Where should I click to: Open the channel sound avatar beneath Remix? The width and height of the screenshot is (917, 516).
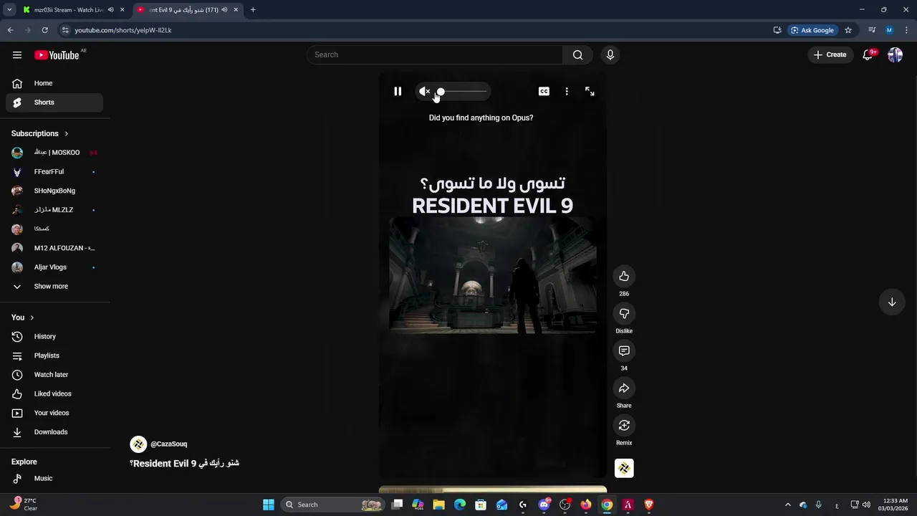(624, 468)
